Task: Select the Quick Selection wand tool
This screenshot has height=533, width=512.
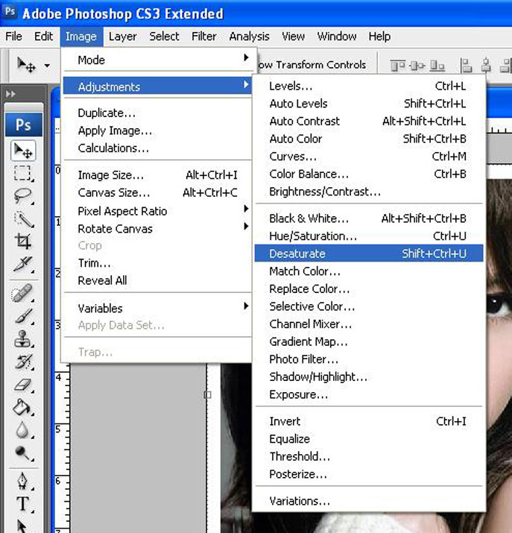Action: coord(23,219)
